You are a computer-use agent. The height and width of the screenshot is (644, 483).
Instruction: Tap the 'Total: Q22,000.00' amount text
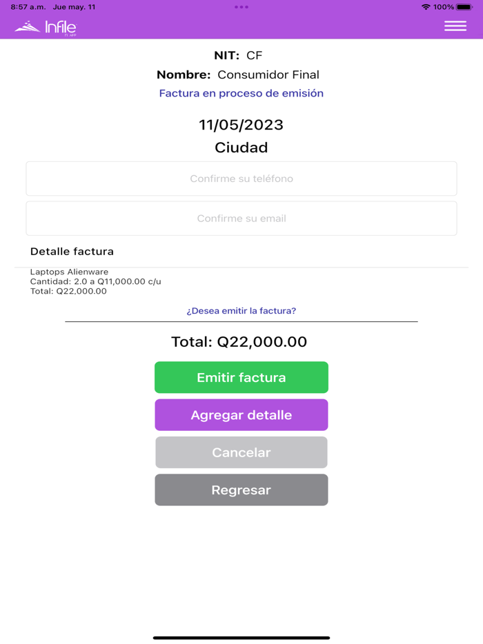(241, 341)
